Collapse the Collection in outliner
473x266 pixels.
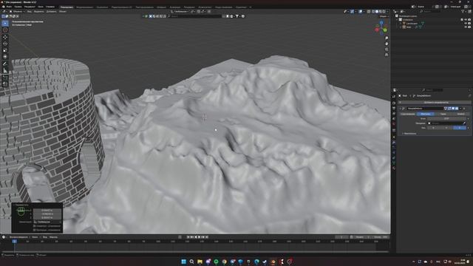click(x=397, y=20)
